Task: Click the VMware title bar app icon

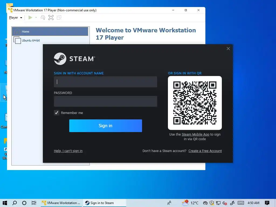Action: coord(10,10)
